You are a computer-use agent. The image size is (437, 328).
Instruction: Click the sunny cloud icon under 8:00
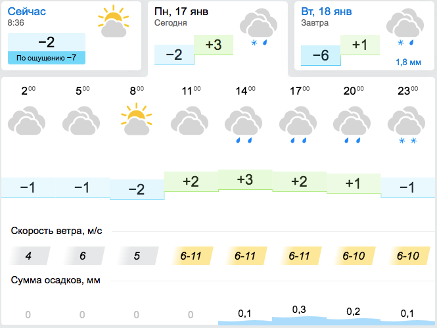(136, 120)
